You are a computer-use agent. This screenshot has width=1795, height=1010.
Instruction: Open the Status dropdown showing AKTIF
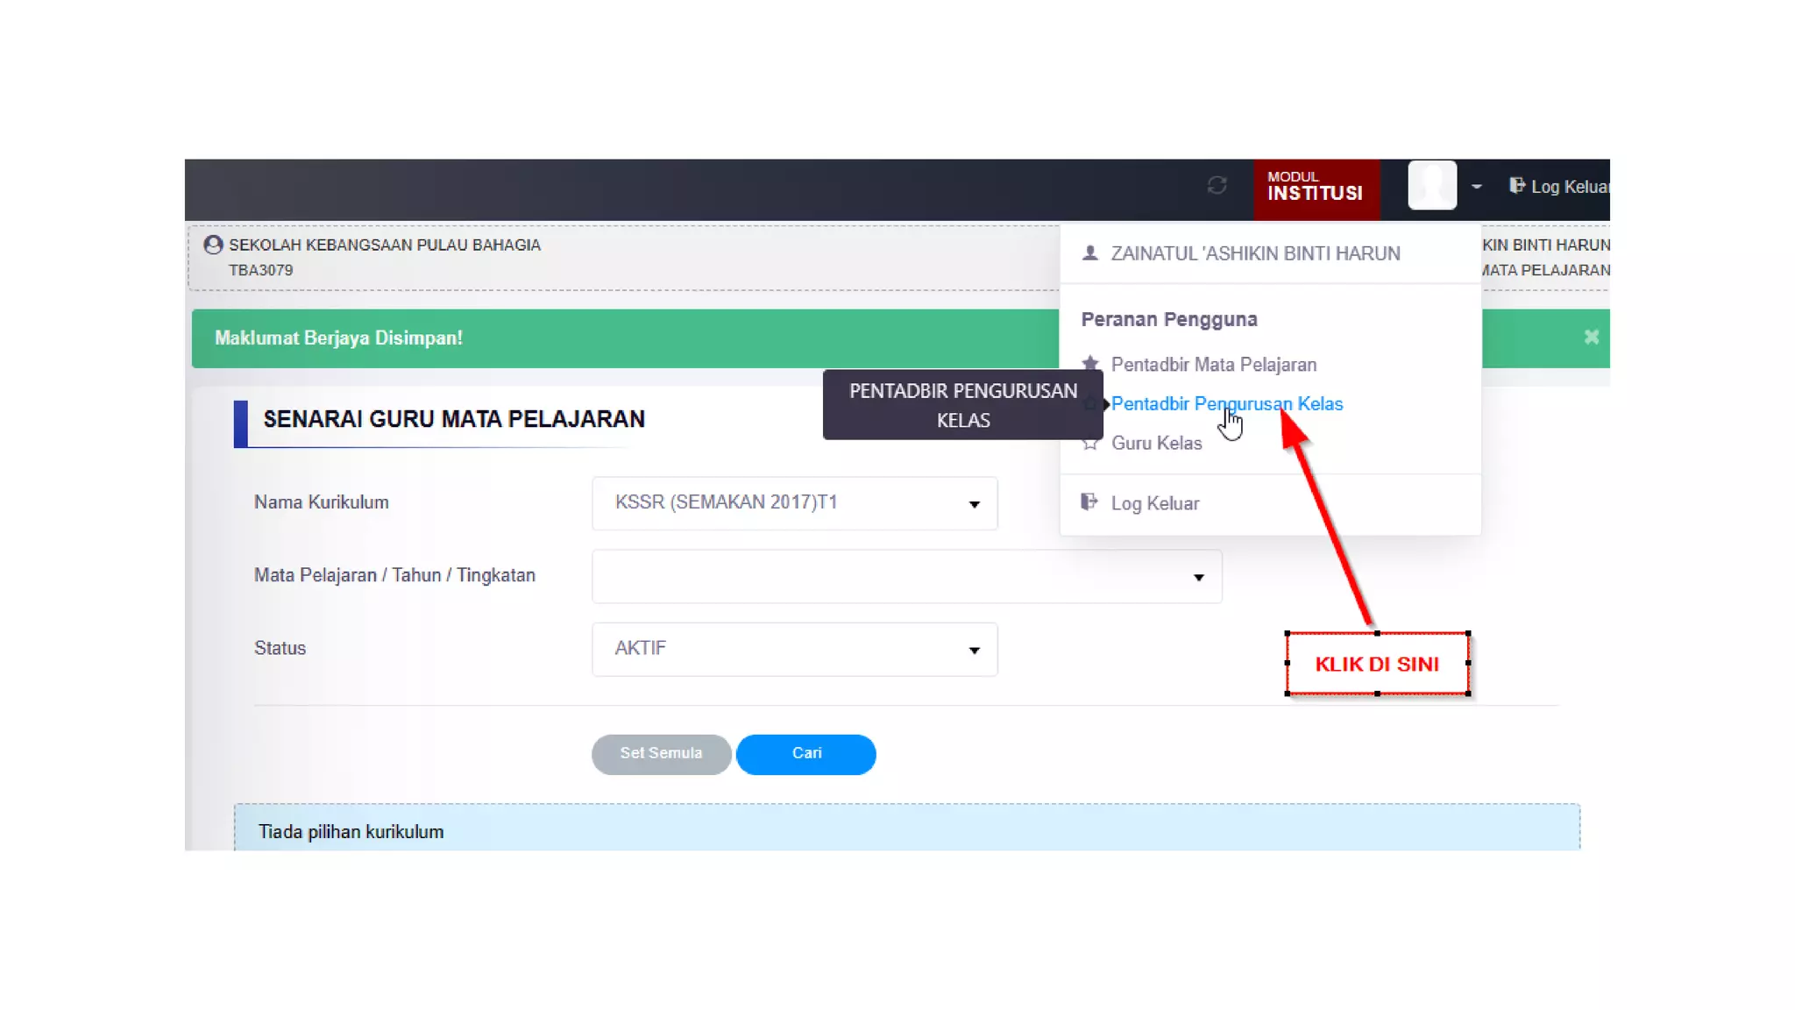794,649
